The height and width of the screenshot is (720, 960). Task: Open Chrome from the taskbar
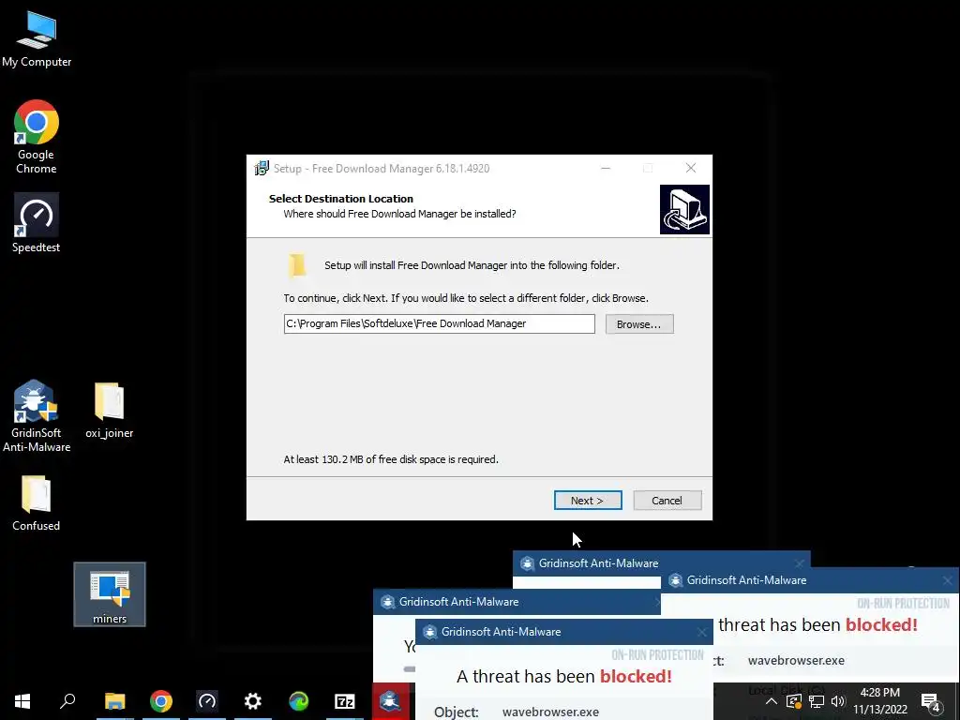click(161, 701)
